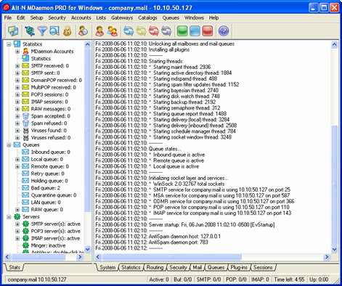
Task: Select the Mail log tab
Action: [198, 267]
